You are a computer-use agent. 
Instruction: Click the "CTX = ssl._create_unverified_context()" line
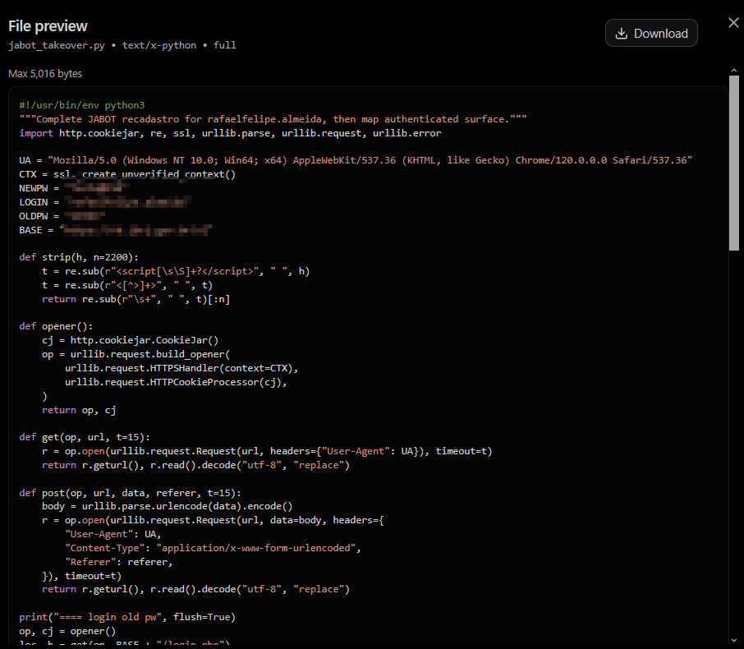coord(127,174)
